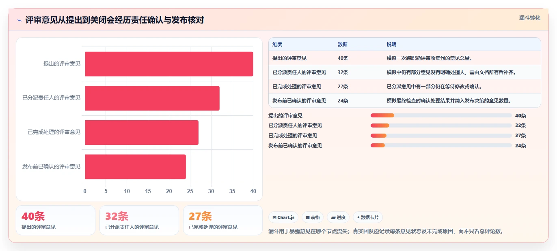
Task: Select the 表格 tag chip
Action: point(313,217)
